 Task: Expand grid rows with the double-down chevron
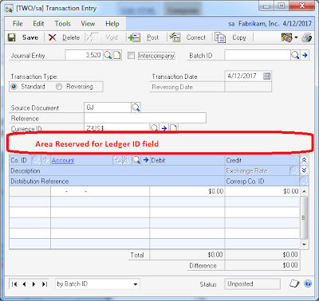click(x=304, y=170)
